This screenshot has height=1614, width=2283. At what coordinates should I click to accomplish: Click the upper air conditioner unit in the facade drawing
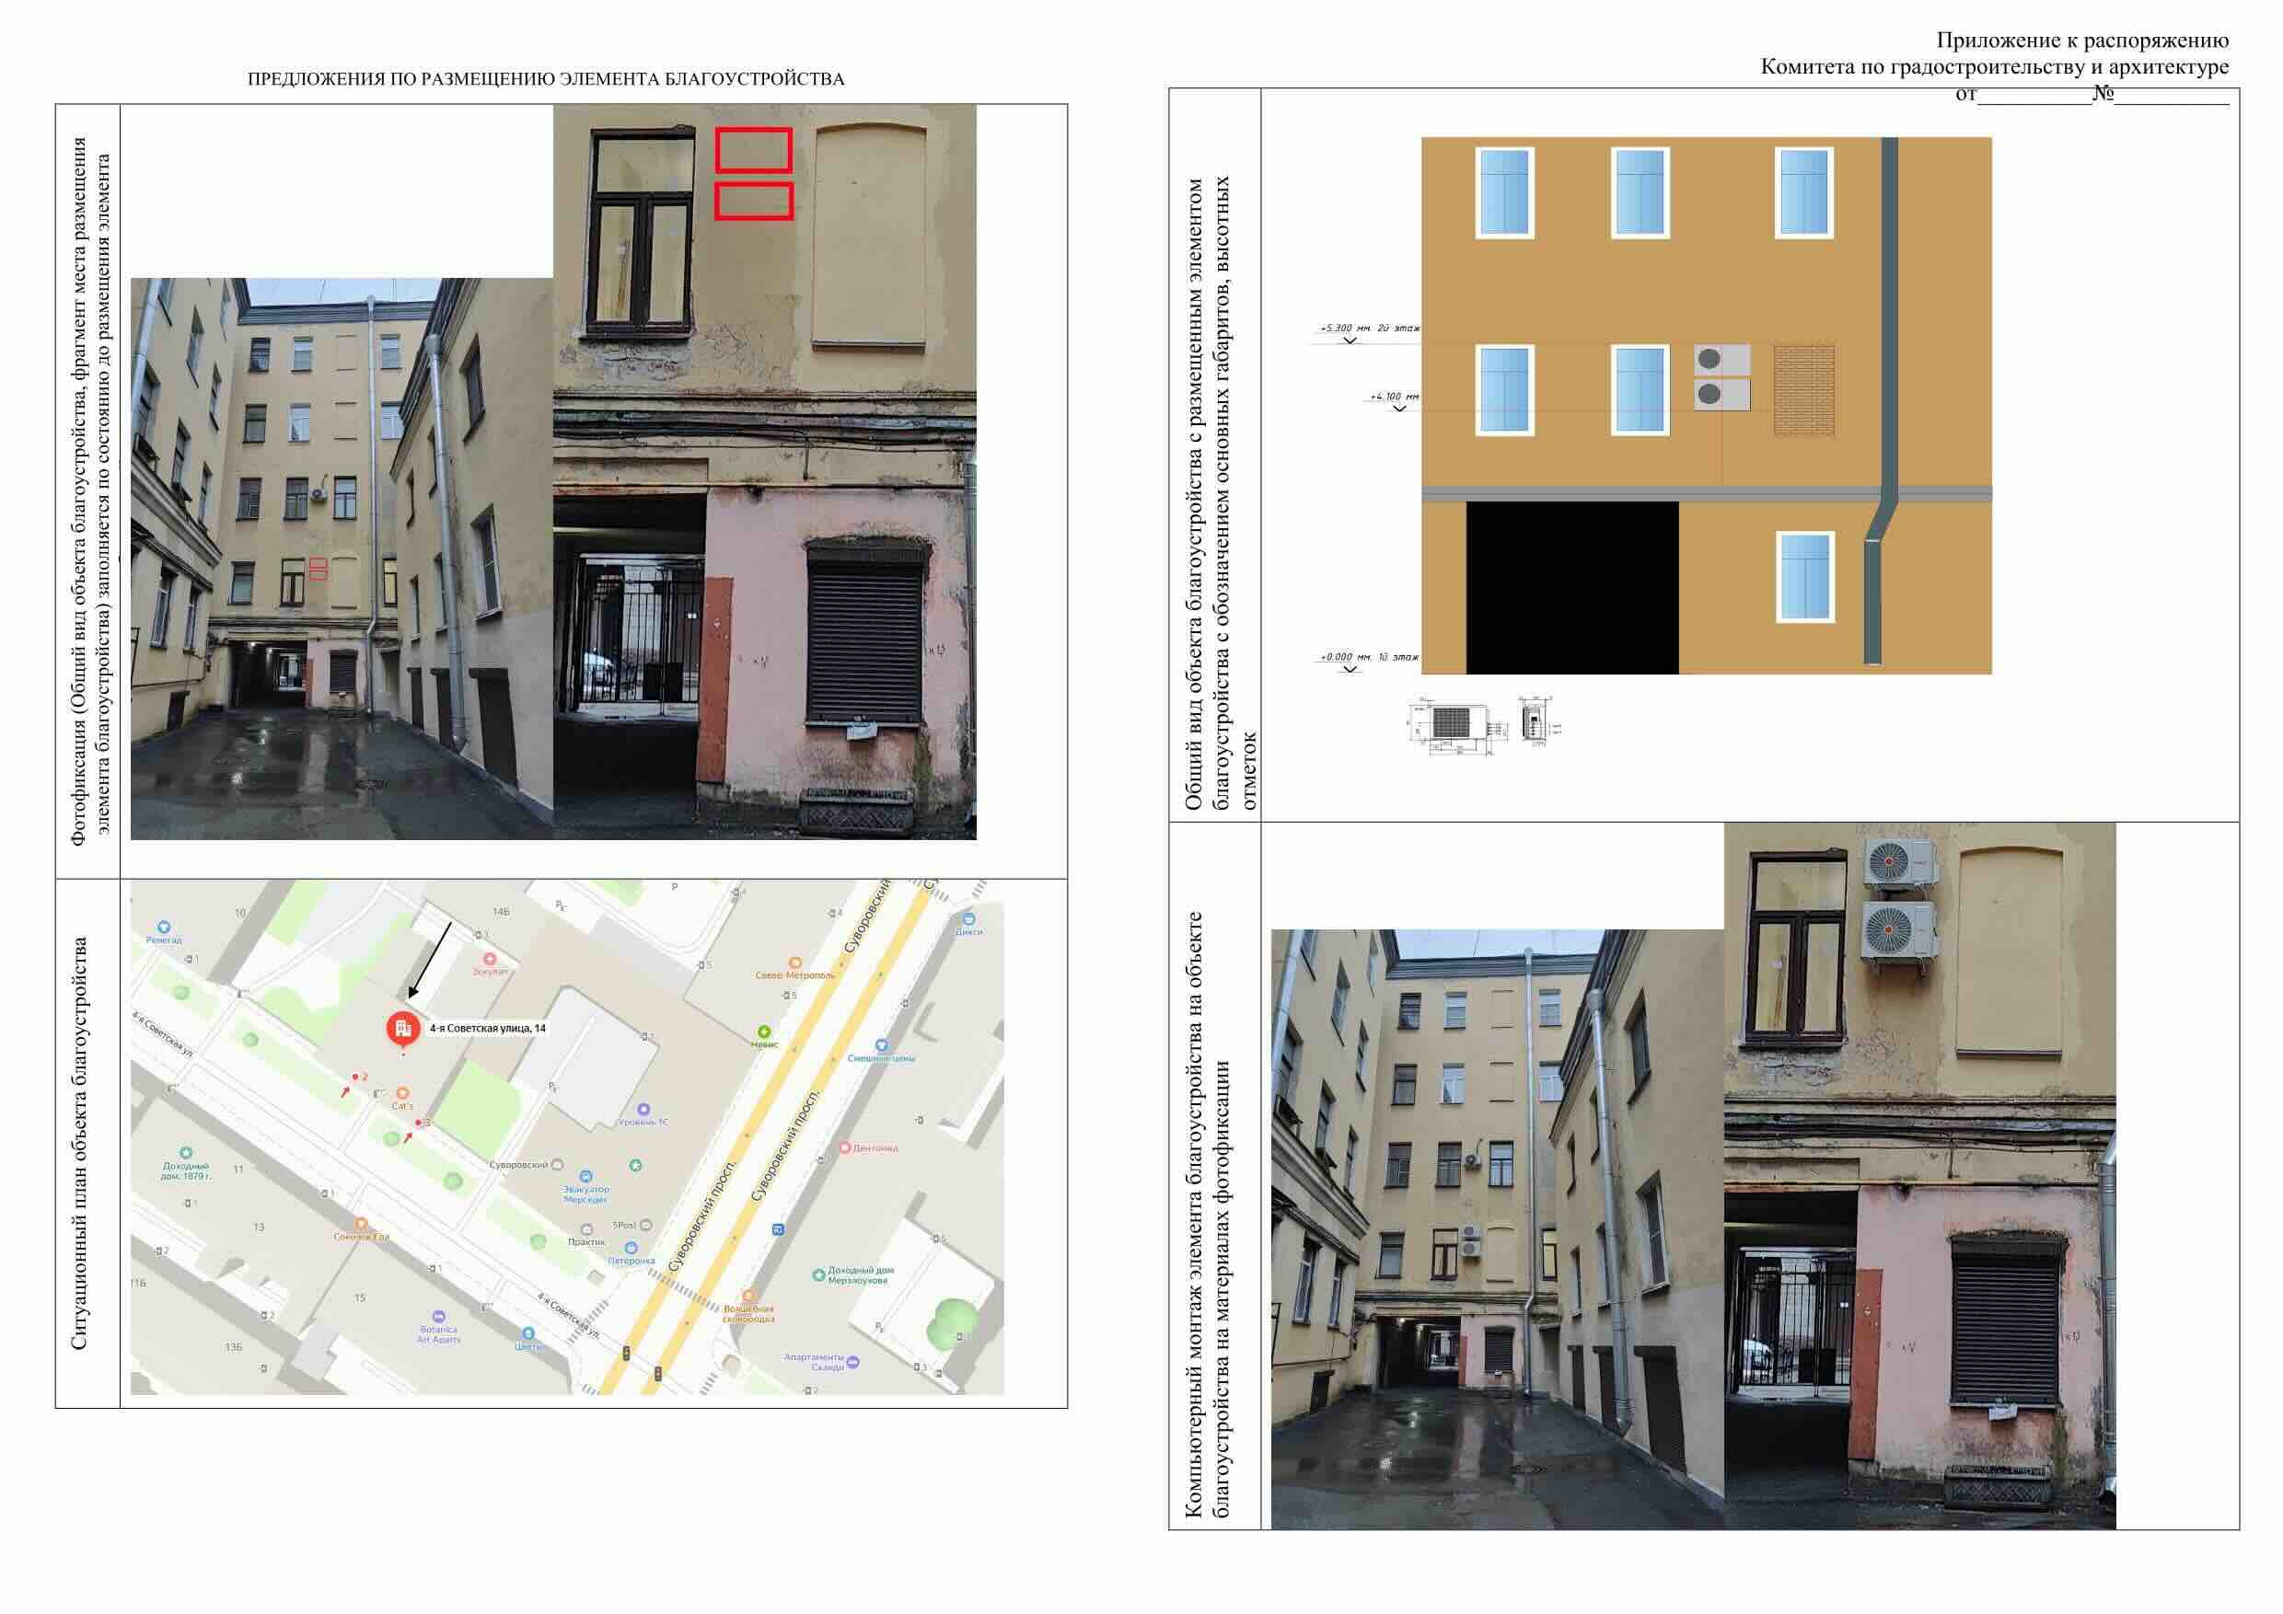[x=1722, y=361]
